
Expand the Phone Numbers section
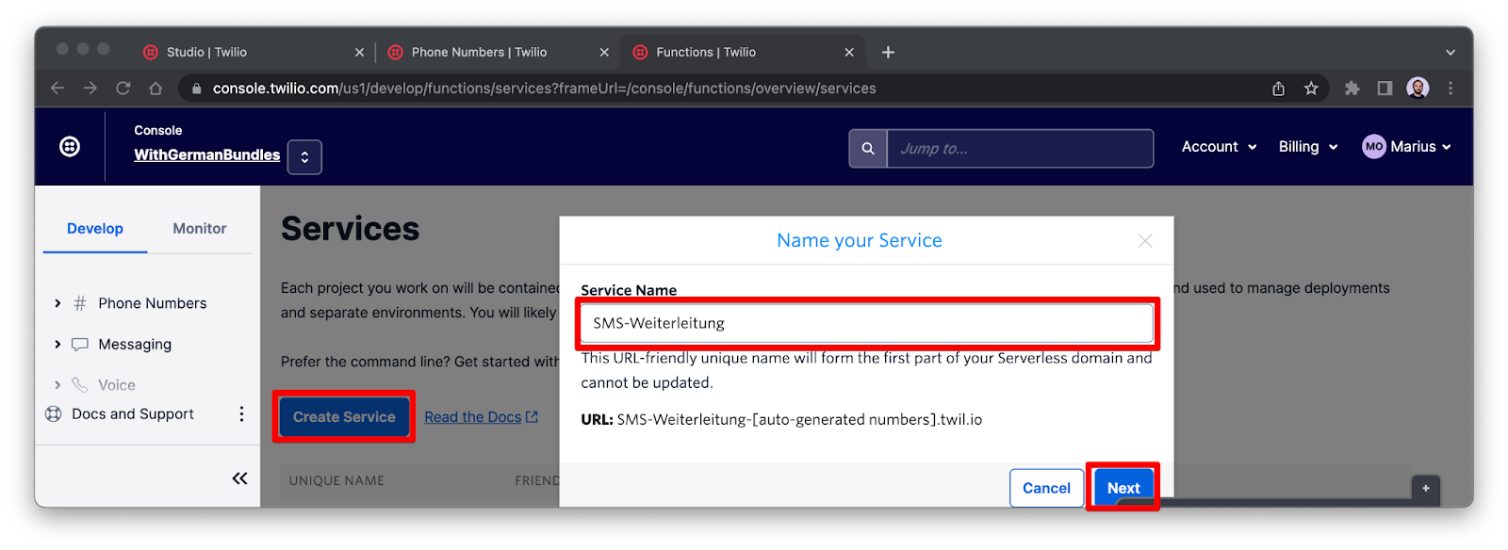coord(57,303)
